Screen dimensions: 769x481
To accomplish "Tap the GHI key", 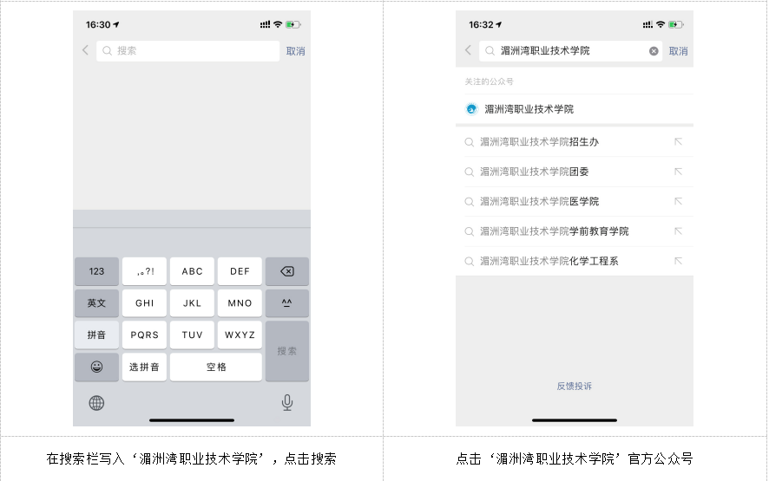I will 145,302.
